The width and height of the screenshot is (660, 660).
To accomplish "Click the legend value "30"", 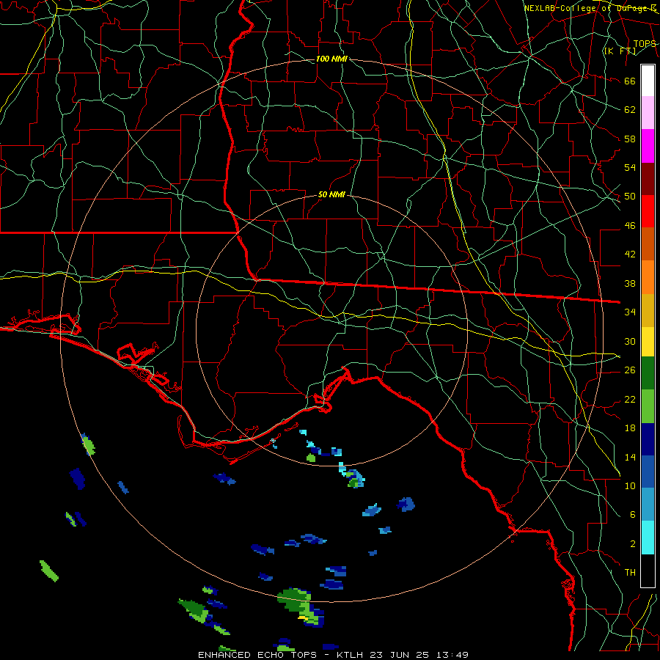I will pyautogui.click(x=630, y=341).
